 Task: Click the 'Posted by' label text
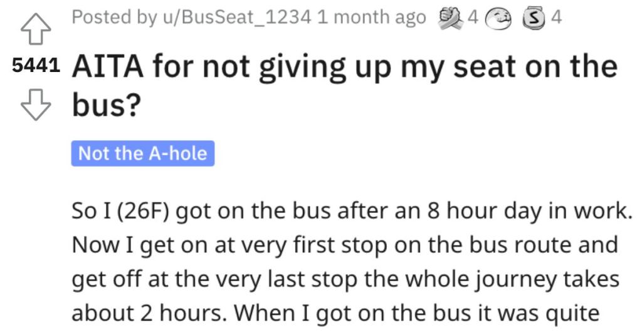(114, 18)
